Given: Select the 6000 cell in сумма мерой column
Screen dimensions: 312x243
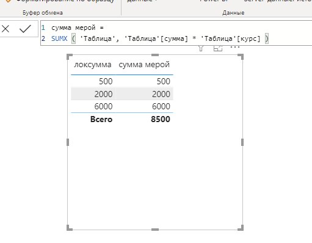Looking at the screenshot, I should [161, 106].
